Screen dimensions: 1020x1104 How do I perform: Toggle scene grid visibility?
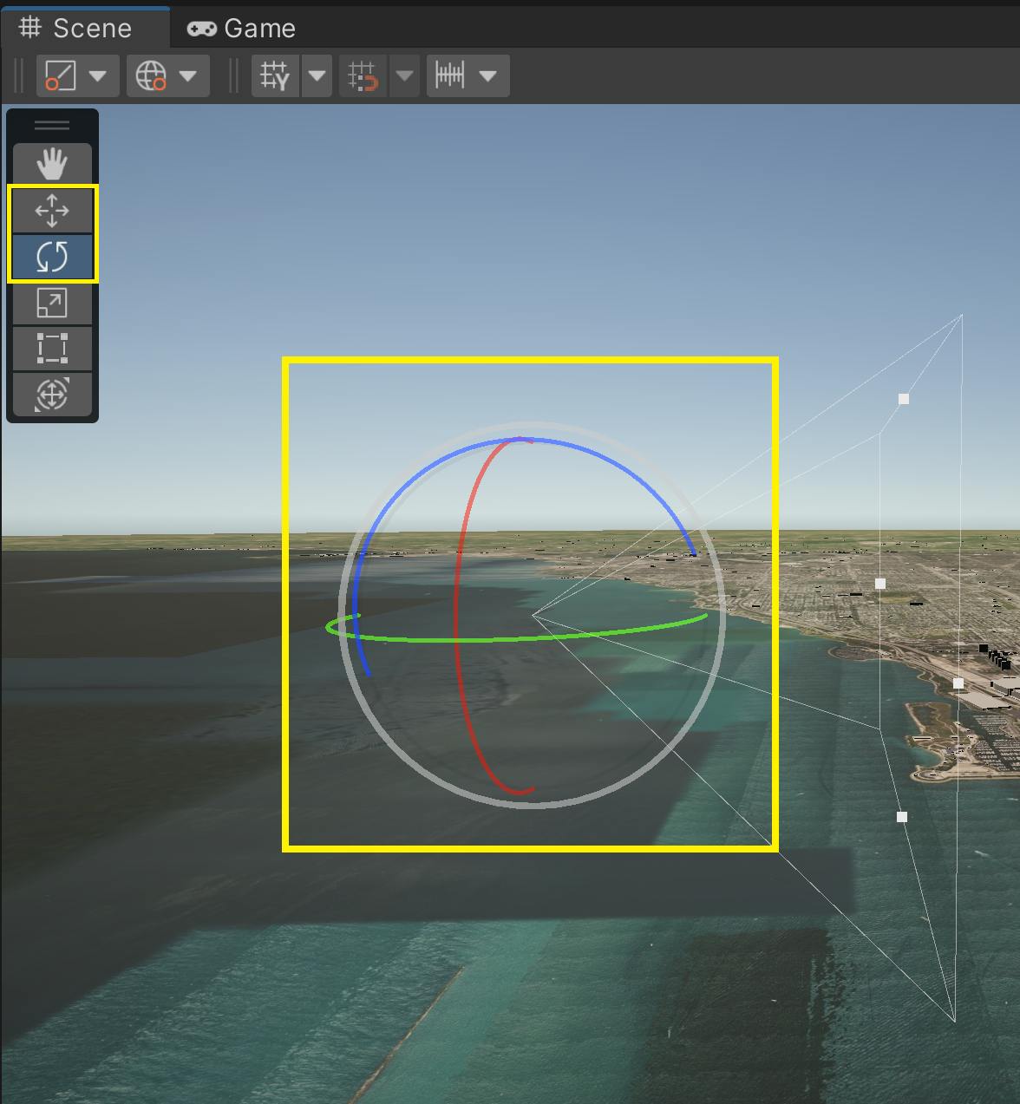click(x=275, y=75)
